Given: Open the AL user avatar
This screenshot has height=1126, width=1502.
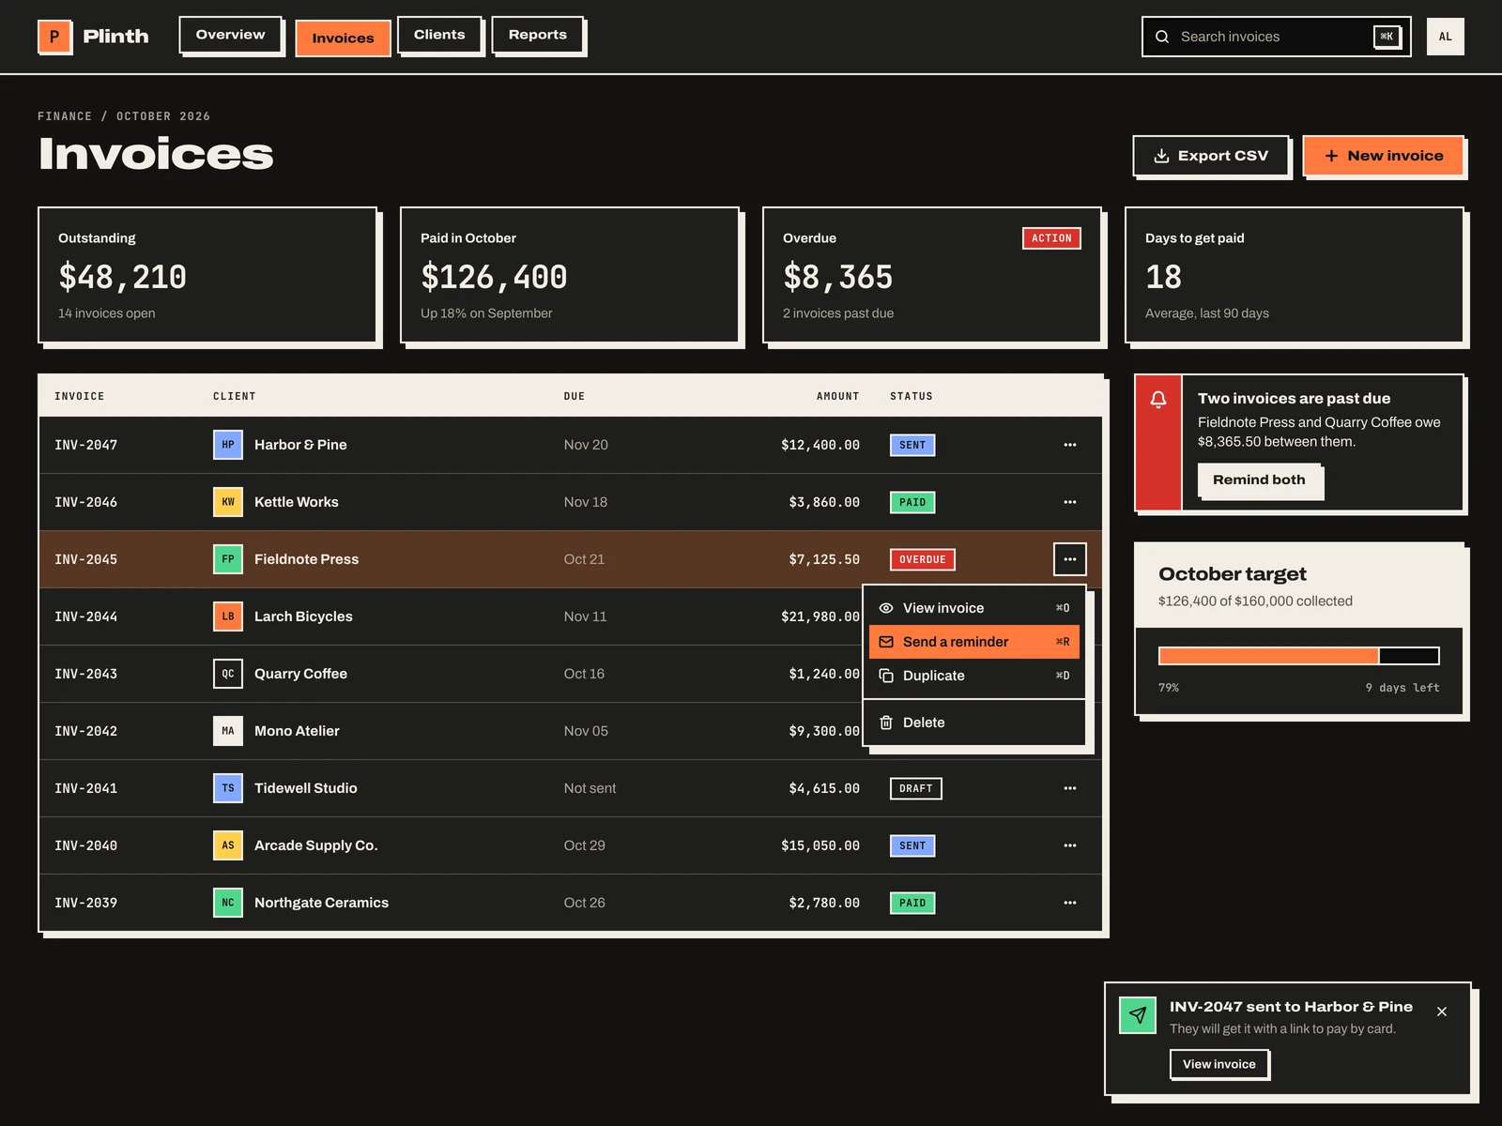Looking at the screenshot, I should pos(1446,37).
